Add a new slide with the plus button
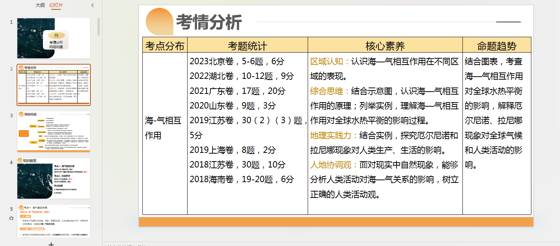The width and height of the screenshot is (560, 246). [52, 244]
